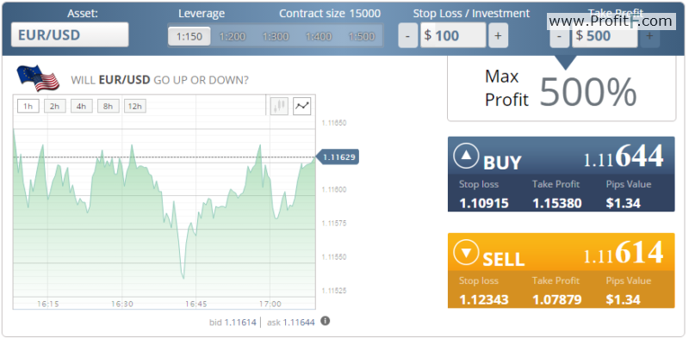
Task: Click the info icon beside ask price
Action: point(325,321)
